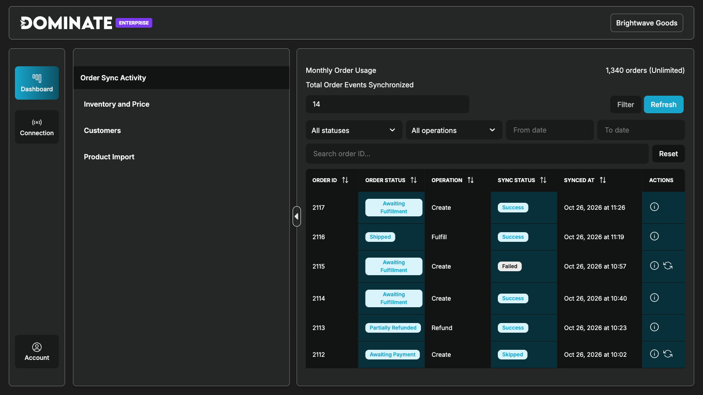The image size is (703, 395).
Task: View info for order 2116
Action: tap(654, 236)
